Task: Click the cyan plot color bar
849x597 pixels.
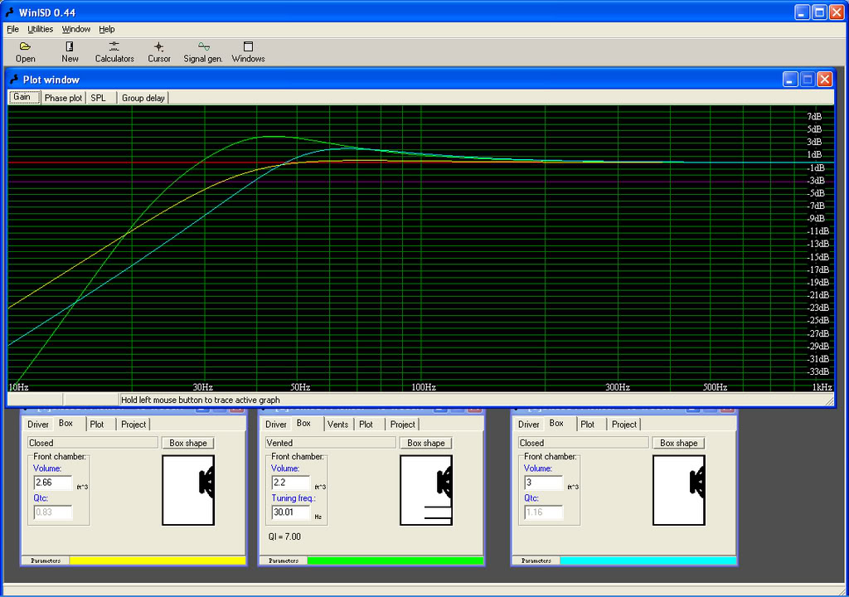Action: pyautogui.click(x=648, y=561)
